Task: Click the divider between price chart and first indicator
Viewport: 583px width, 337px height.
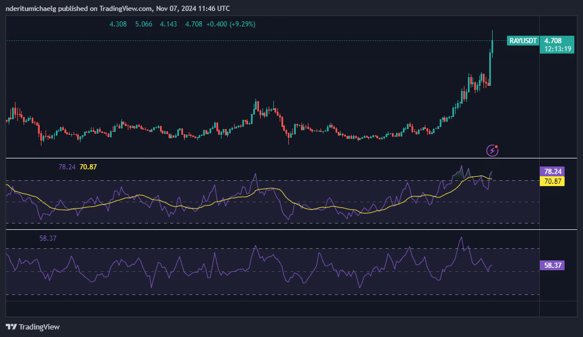Action: click(x=270, y=158)
